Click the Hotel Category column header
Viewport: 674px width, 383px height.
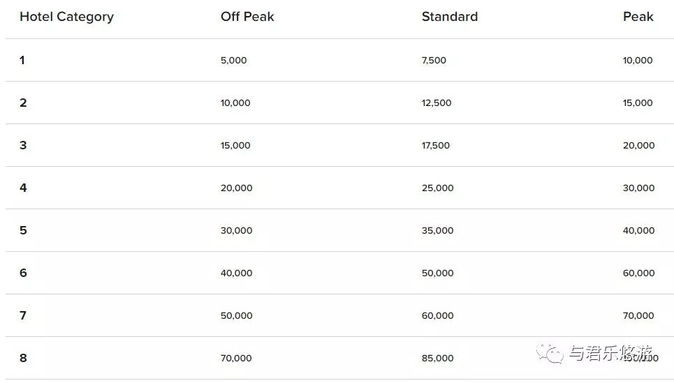[x=66, y=17]
